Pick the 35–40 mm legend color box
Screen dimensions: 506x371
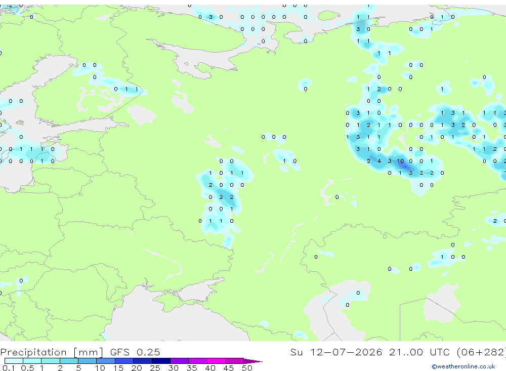pos(197,361)
